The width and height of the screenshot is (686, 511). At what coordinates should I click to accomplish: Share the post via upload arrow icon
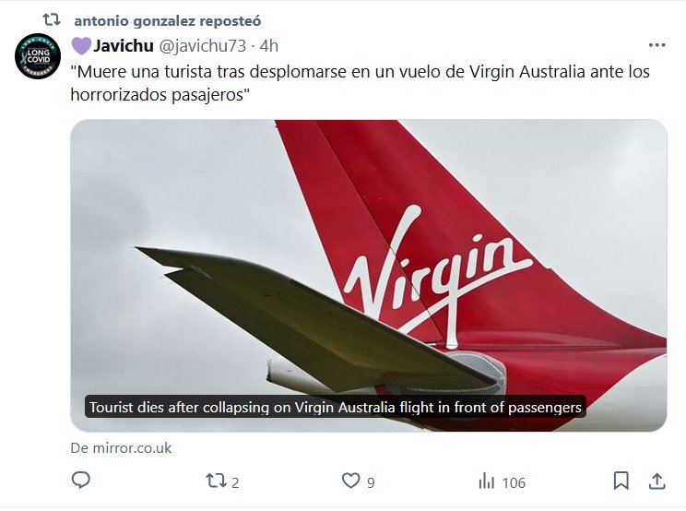coord(656,481)
